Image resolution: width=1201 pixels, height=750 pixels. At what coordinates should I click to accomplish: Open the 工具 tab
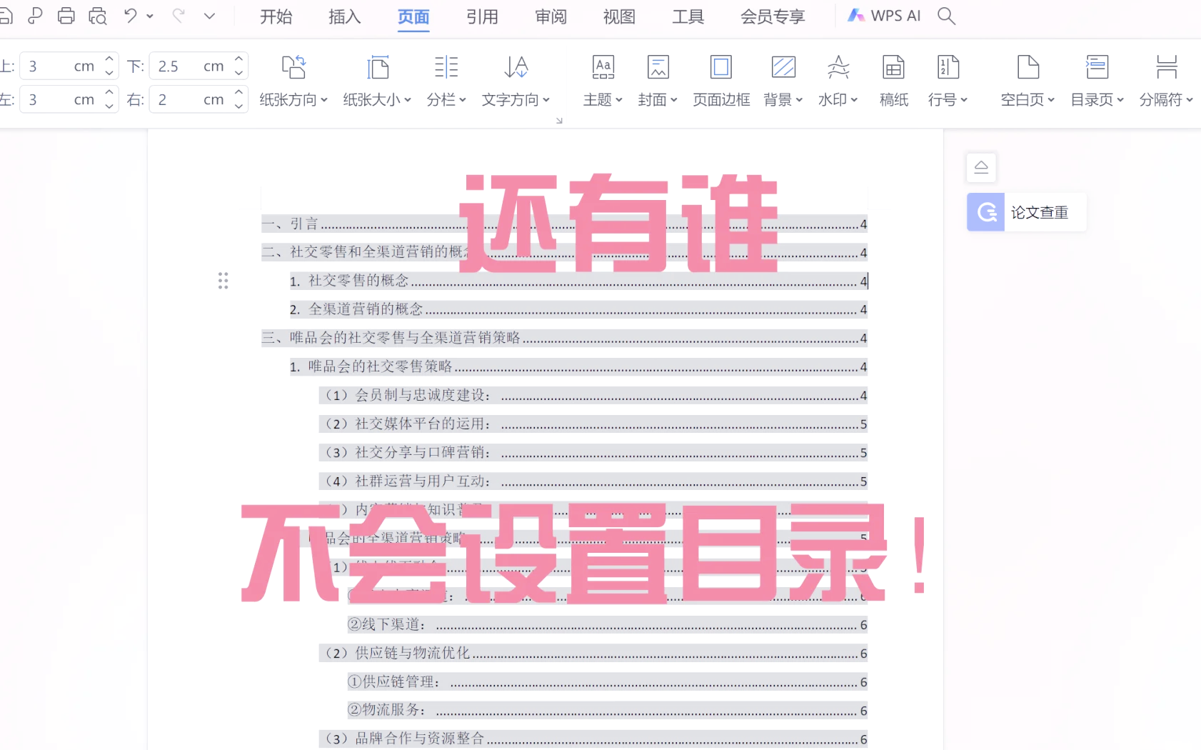688,16
